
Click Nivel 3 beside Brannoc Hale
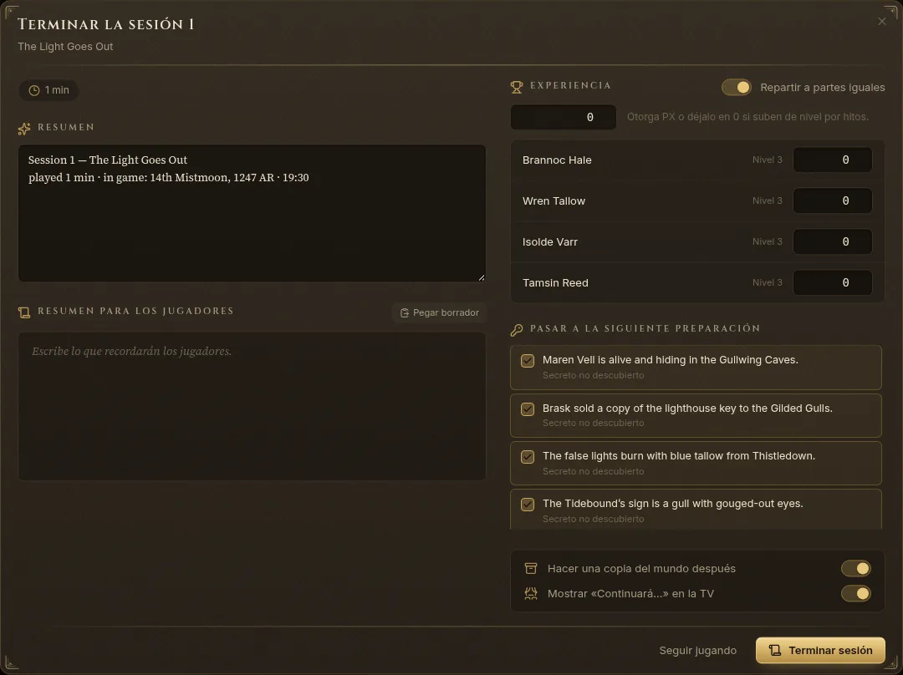tap(767, 160)
